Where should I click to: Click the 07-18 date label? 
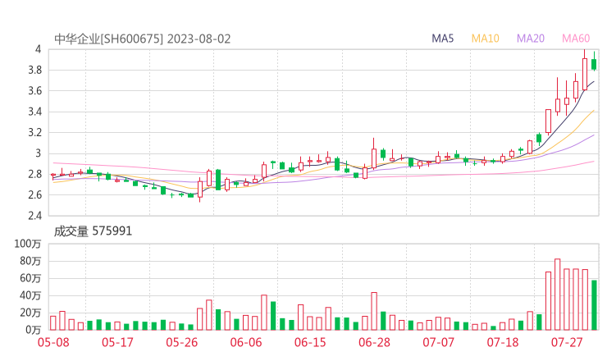[x=503, y=342]
